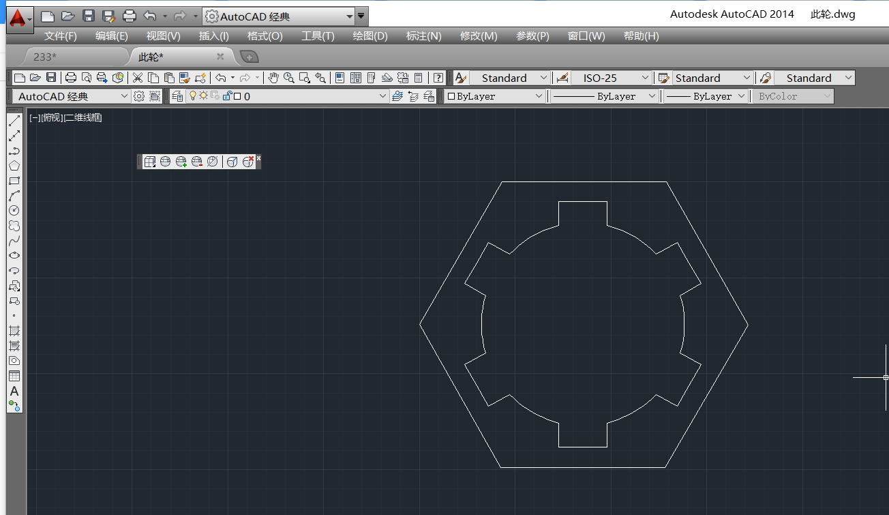The image size is (889, 515).
Task: Select the Polygon draw tool
Action: coord(14,166)
